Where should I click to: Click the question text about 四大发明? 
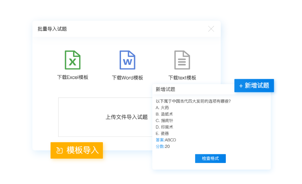click(x=193, y=101)
